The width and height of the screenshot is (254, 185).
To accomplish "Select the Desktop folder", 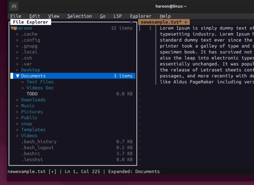I will coord(30,70).
